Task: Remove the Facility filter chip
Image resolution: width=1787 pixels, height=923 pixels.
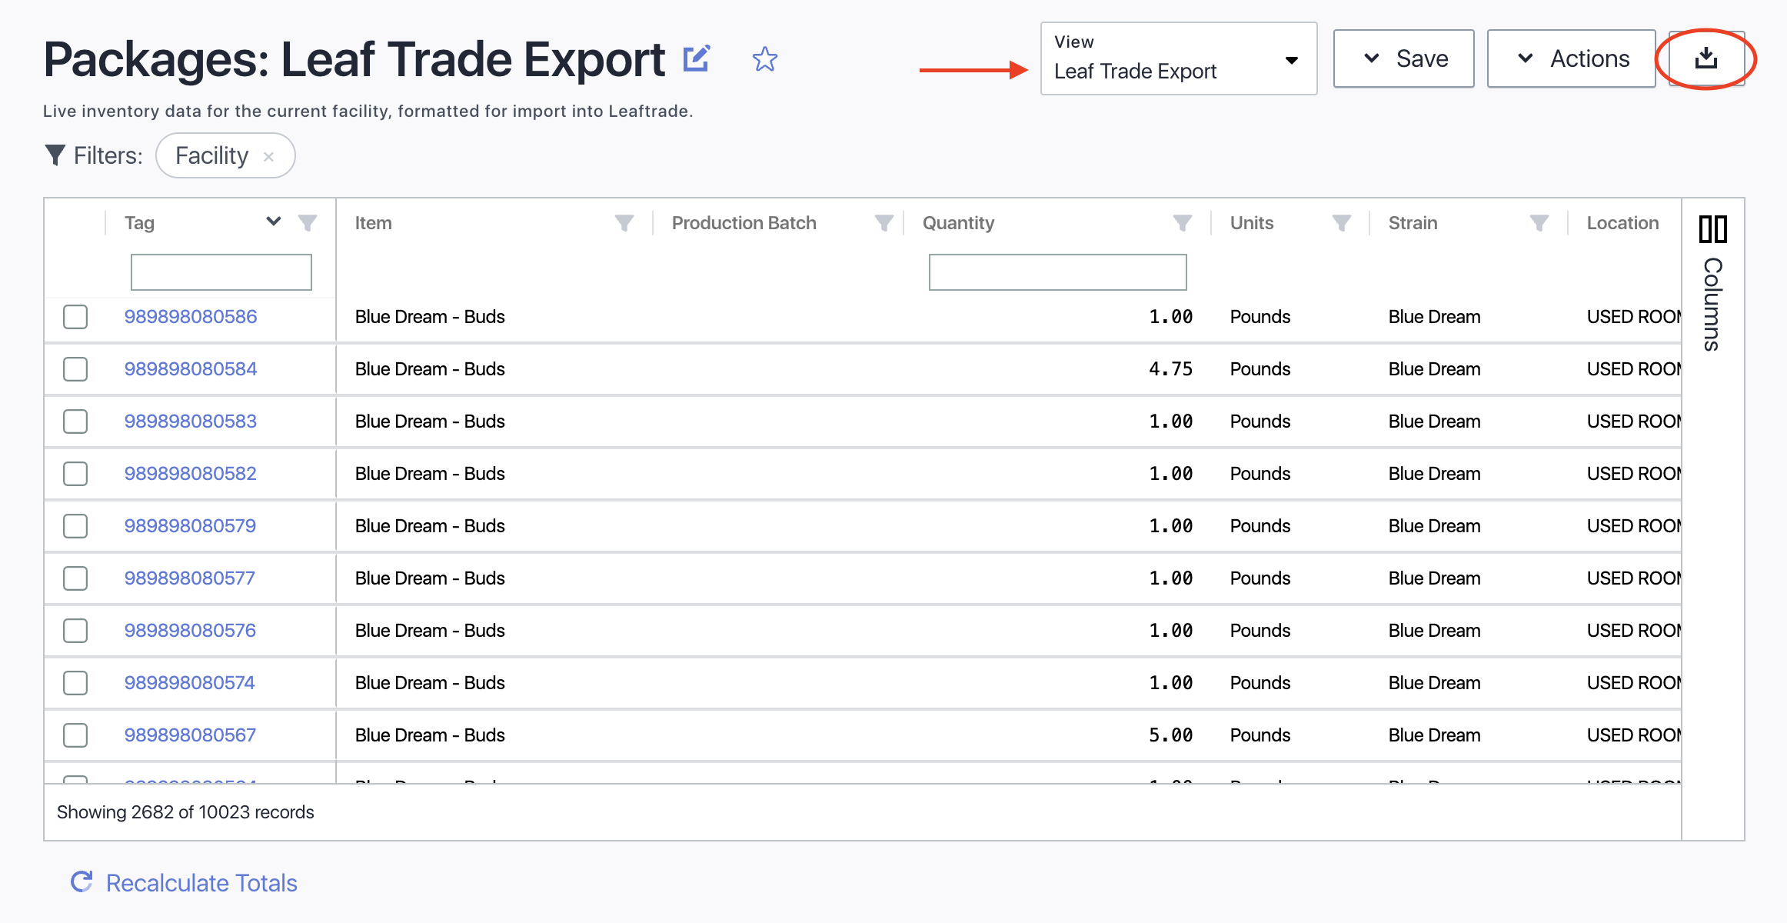Action: (x=269, y=157)
